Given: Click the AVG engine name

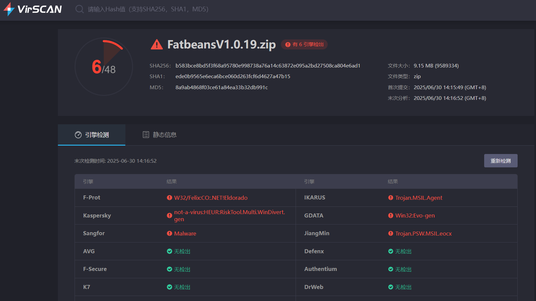Looking at the screenshot, I should coord(89,251).
